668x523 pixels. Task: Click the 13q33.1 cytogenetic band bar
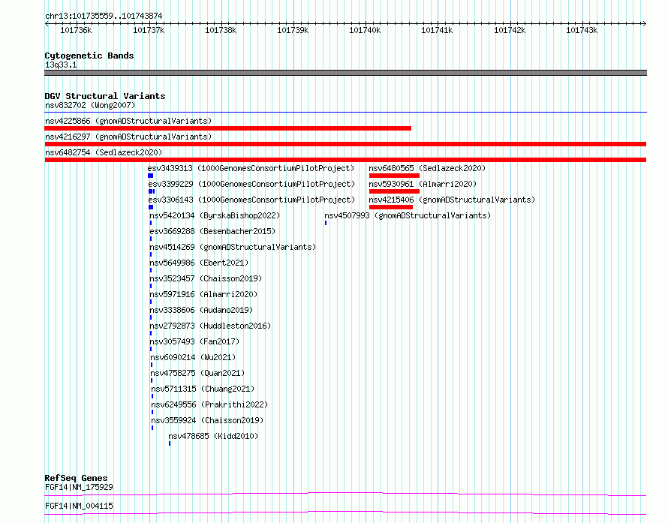tap(345, 73)
